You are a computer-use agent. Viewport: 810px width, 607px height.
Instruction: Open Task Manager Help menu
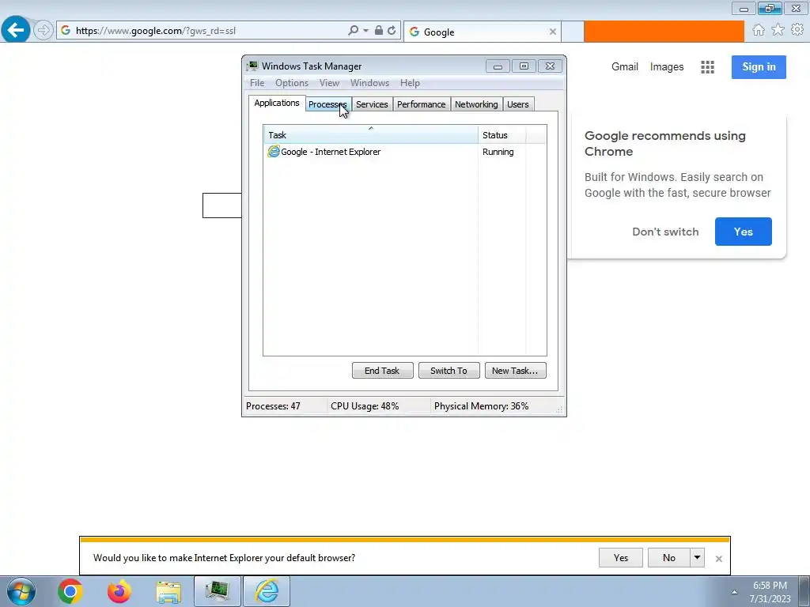410,83
